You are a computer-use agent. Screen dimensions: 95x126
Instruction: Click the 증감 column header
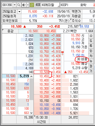tap(10, 31)
